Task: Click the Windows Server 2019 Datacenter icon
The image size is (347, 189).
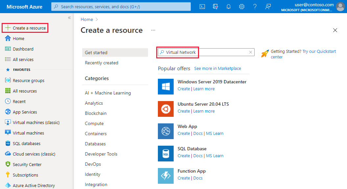Action: (166, 86)
